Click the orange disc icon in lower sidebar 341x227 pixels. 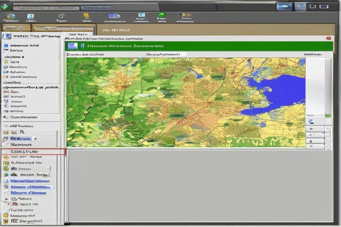(6, 157)
